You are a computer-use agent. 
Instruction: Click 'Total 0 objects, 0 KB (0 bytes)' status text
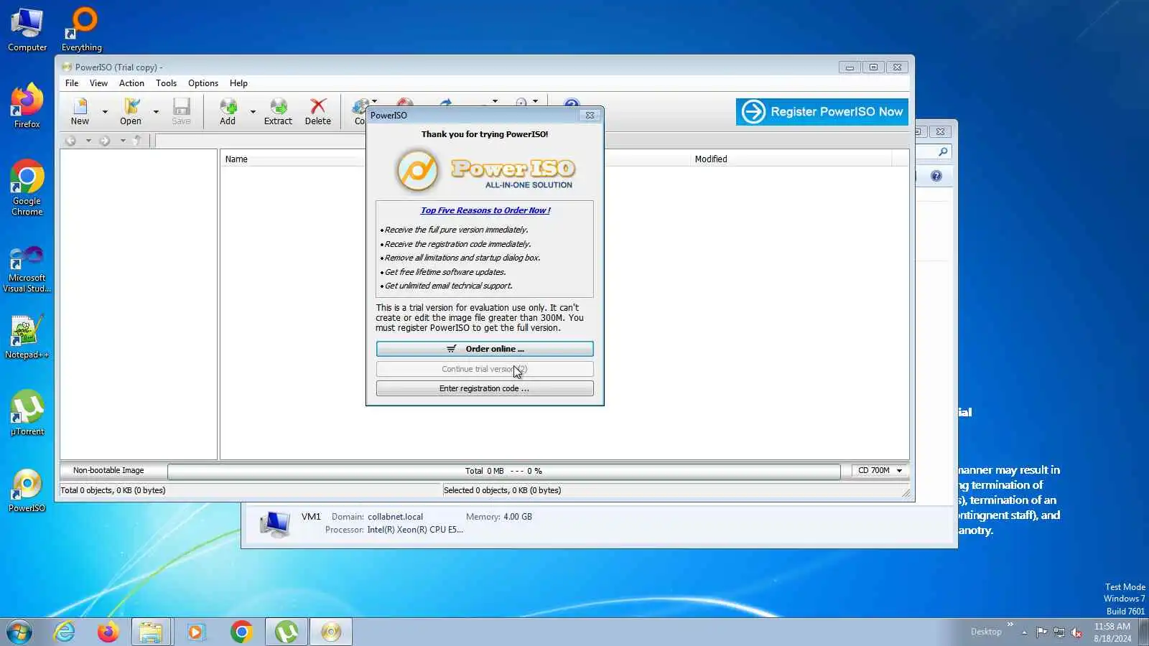[113, 490]
